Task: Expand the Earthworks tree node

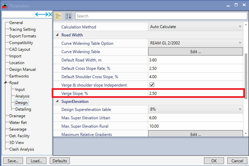Action: click(x=6, y=76)
